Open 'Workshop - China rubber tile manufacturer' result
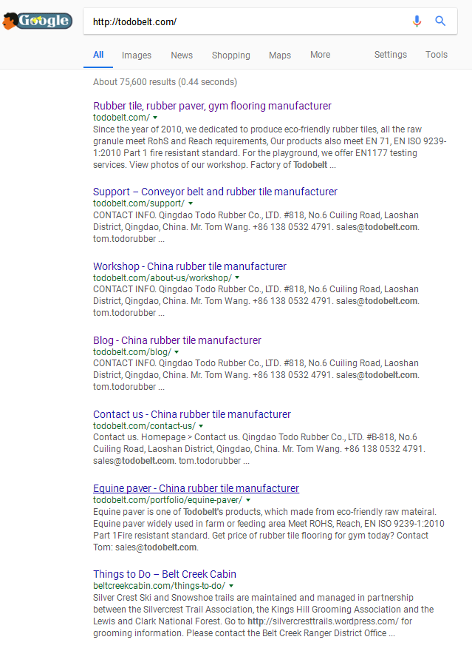The height and width of the screenshot is (651, 472). pyautogui.click(x=190, y=266)
